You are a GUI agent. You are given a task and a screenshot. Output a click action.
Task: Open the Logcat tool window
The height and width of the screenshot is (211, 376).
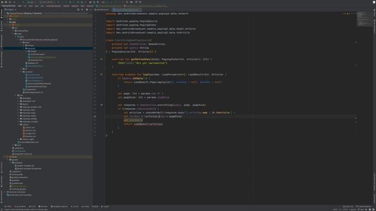pos(105,206)
